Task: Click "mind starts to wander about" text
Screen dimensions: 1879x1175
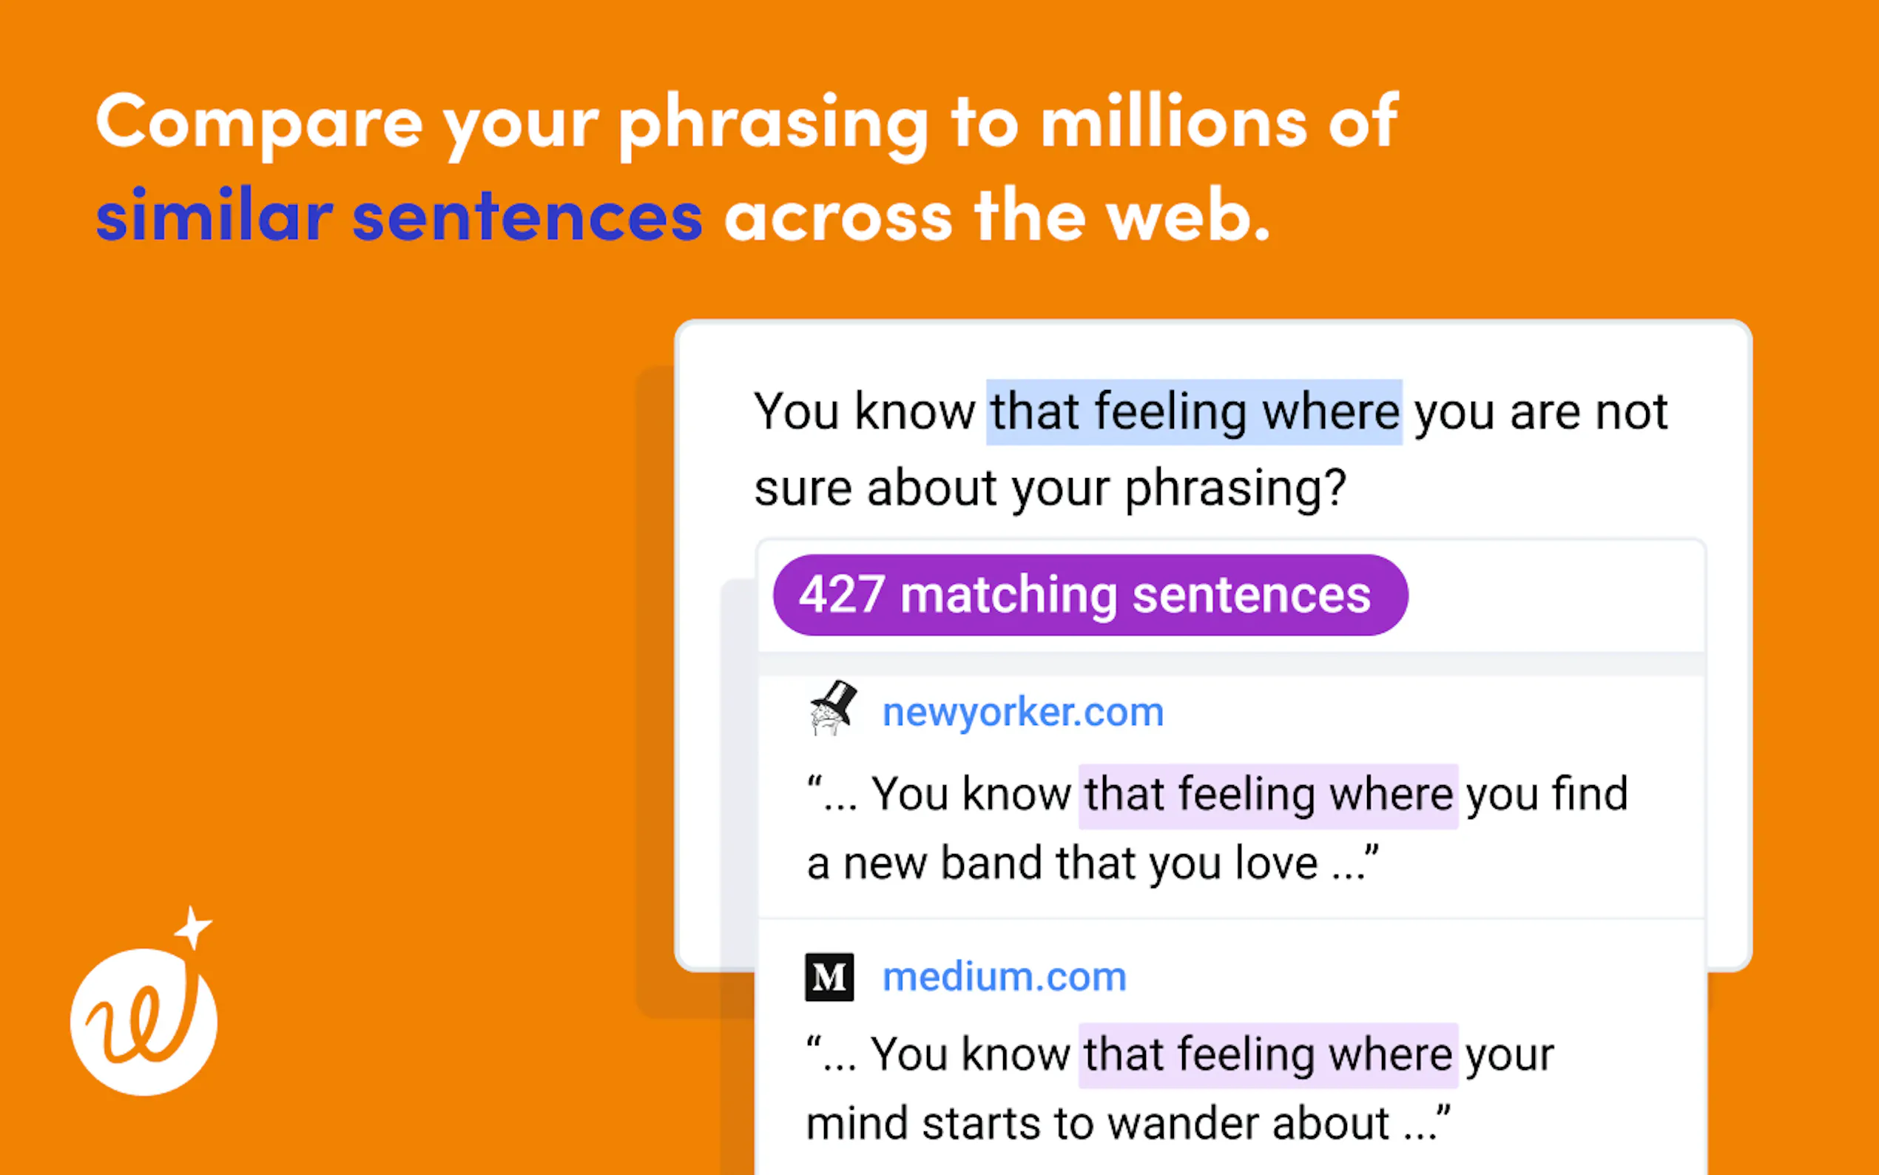Action: pyautogui.click(x=1098, y=1125)
